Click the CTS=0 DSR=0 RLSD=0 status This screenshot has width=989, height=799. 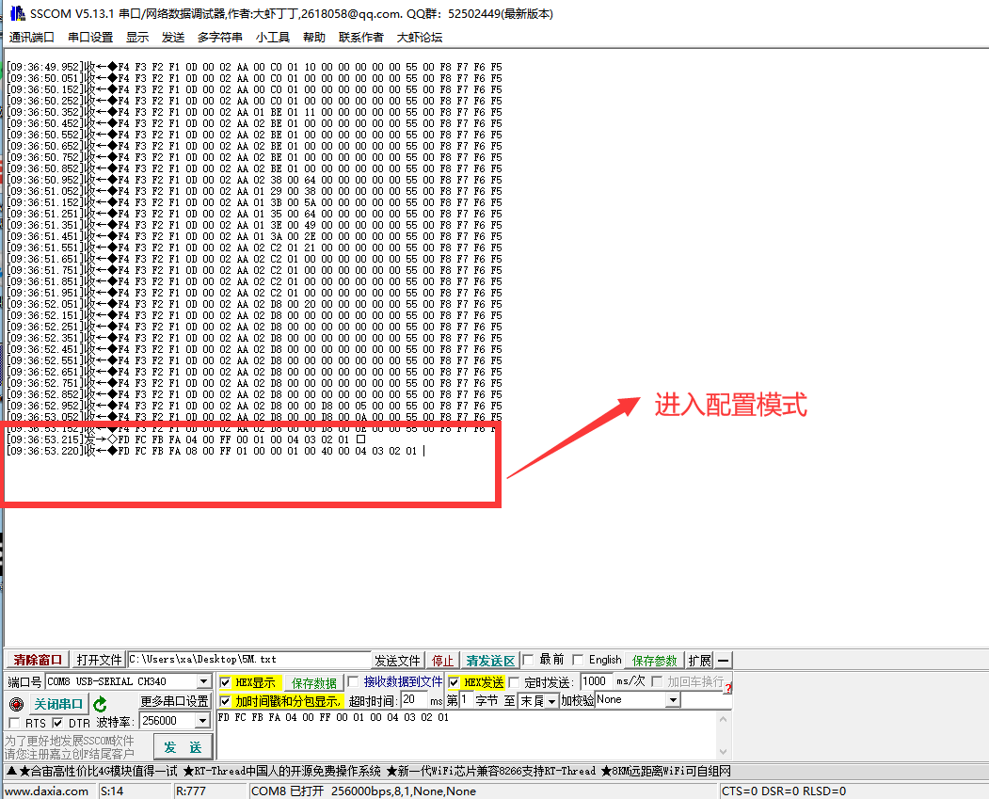pos(784,791)
